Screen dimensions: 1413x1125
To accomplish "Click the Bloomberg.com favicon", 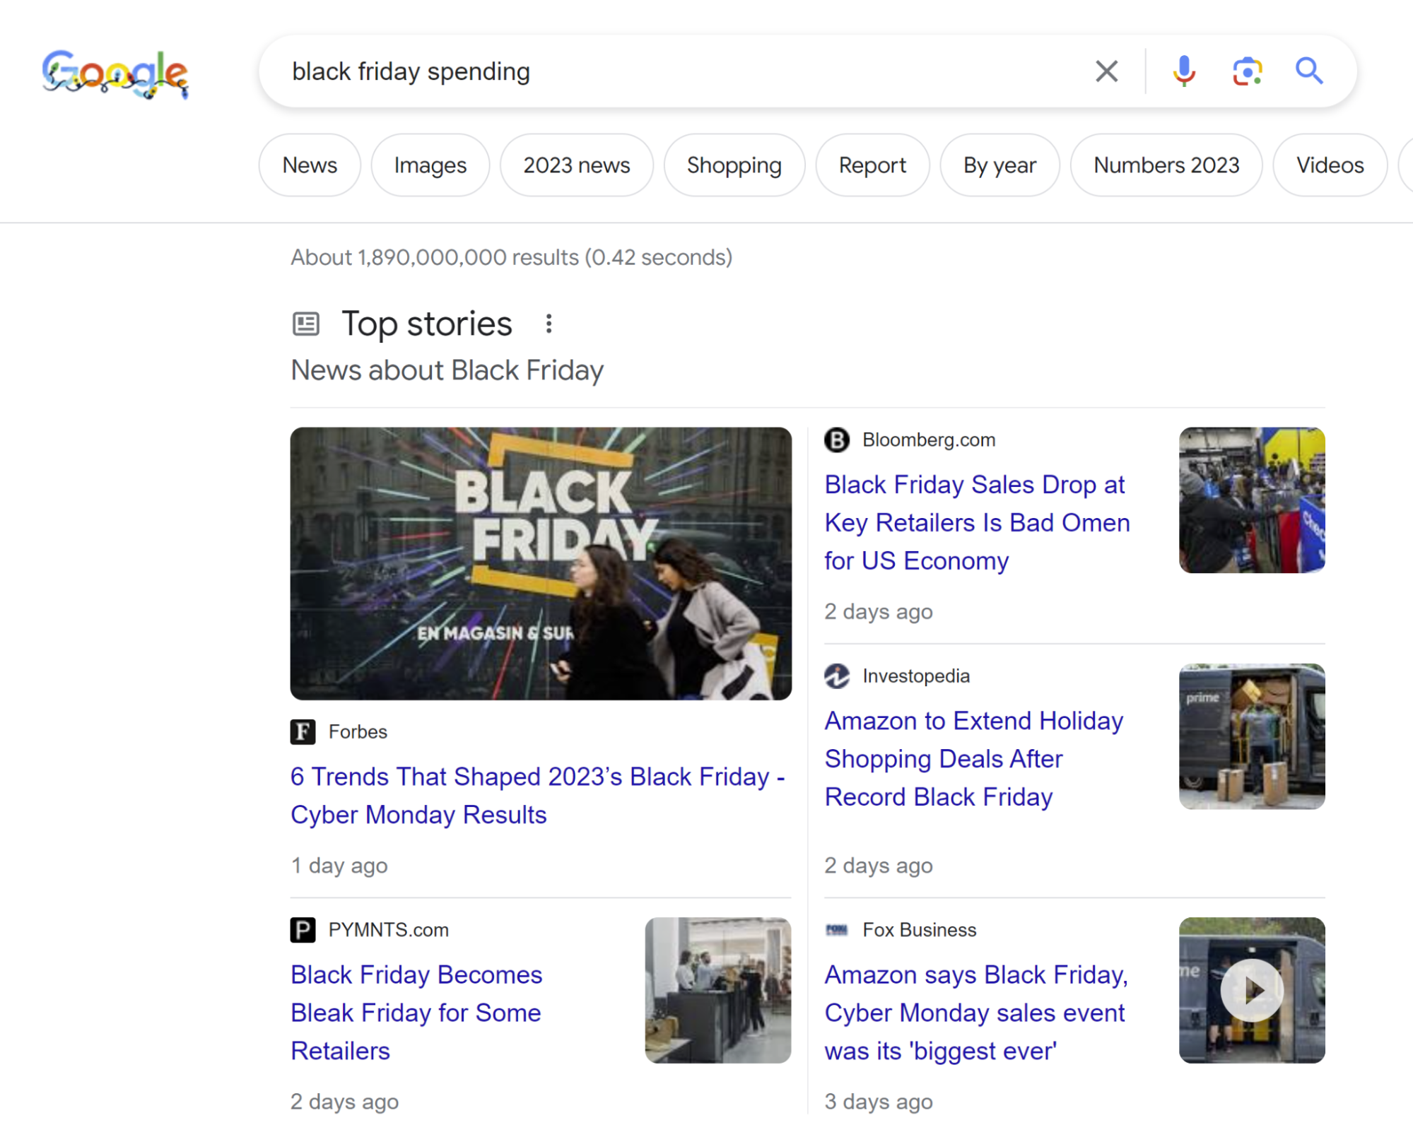I will coord(838,440).
